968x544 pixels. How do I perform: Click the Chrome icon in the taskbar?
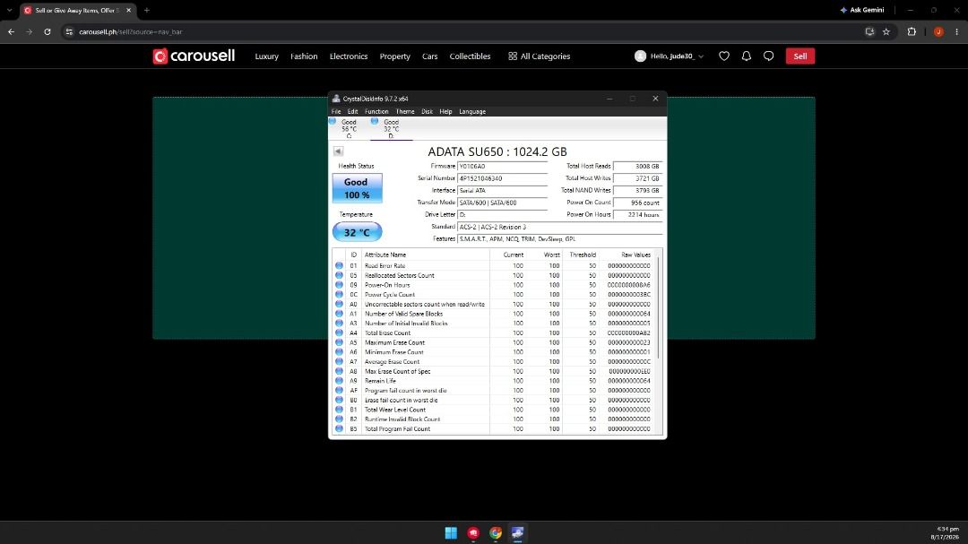click(496, 533)
